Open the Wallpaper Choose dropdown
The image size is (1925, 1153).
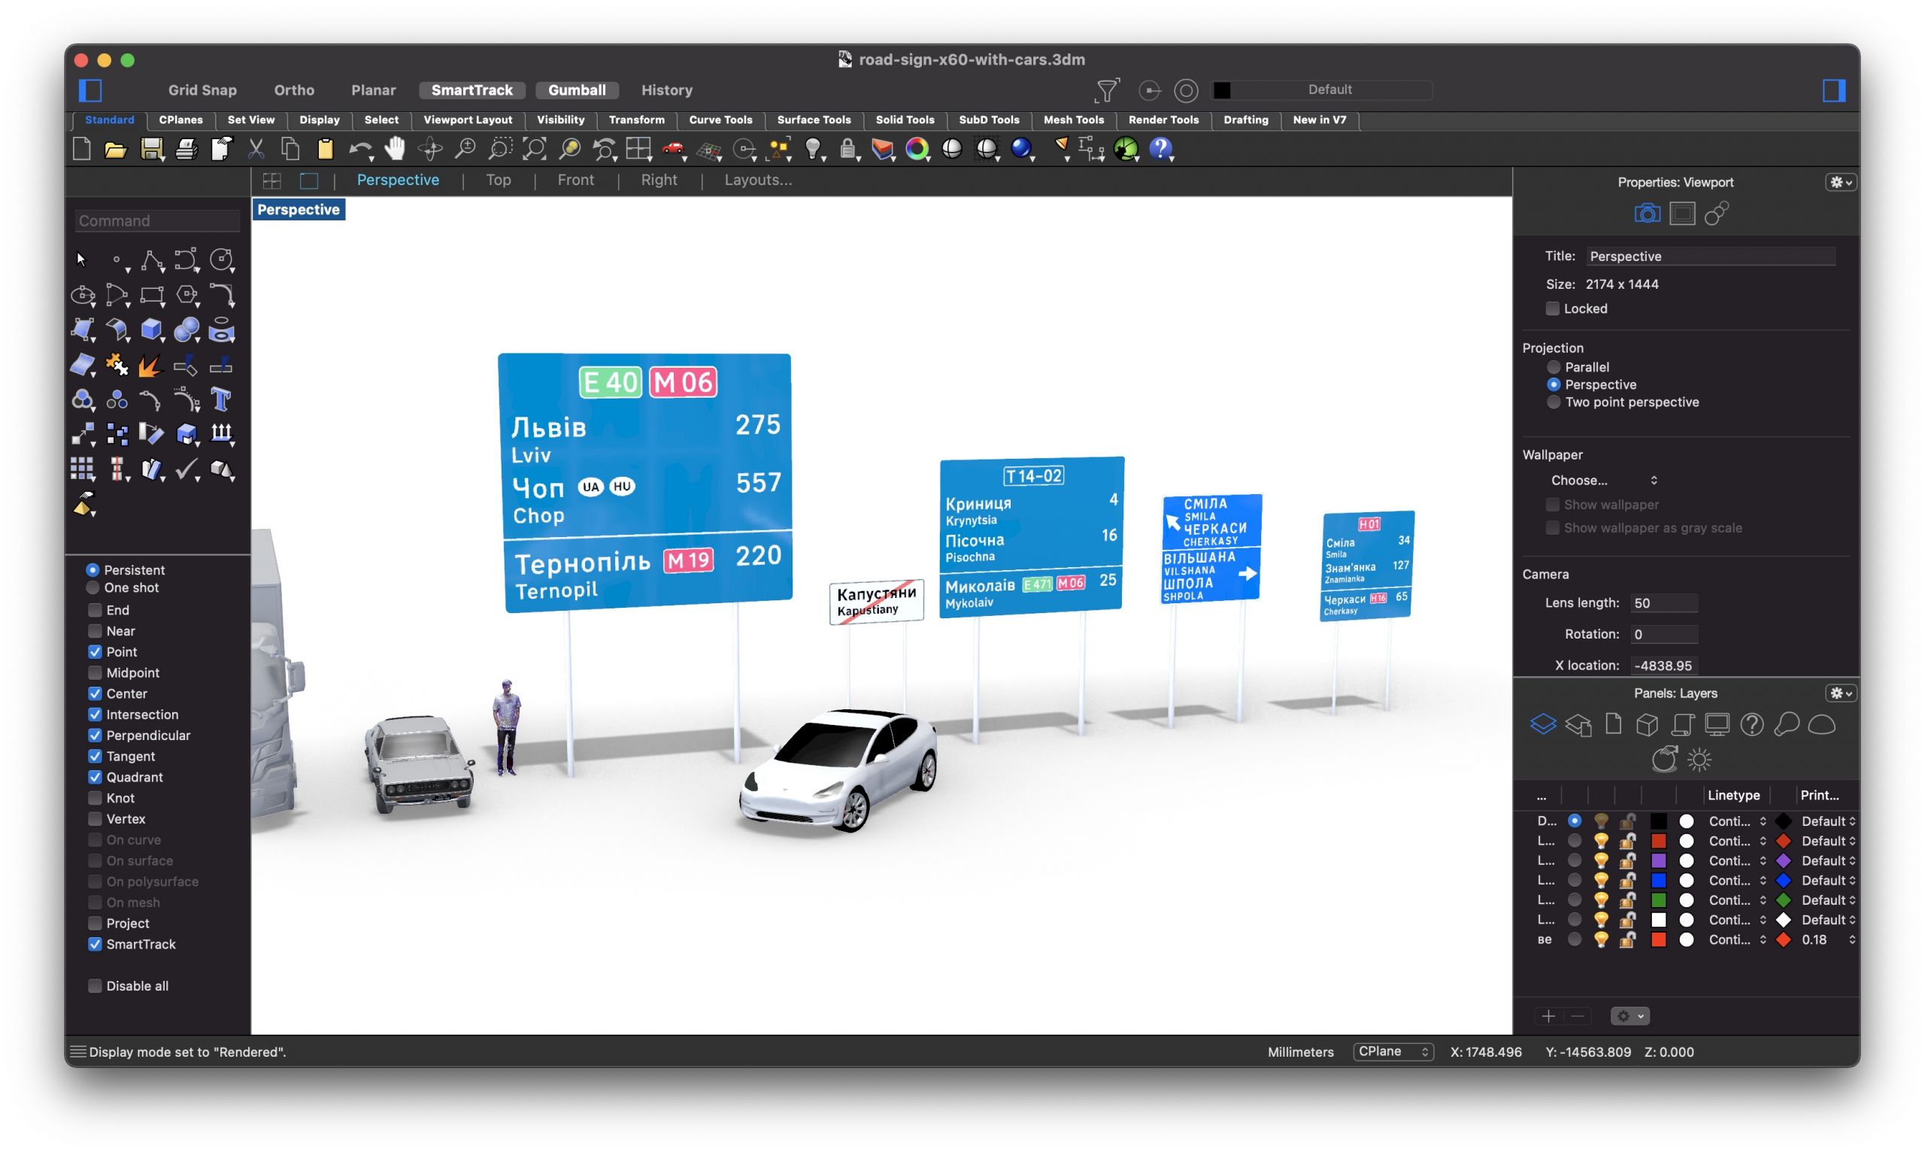(1602, 480)
